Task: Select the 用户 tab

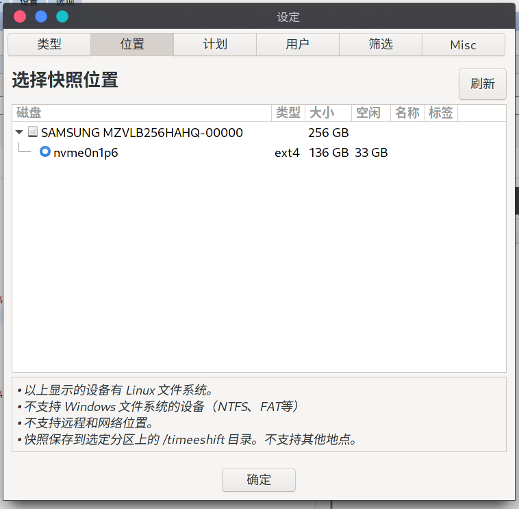Action: 298,45
